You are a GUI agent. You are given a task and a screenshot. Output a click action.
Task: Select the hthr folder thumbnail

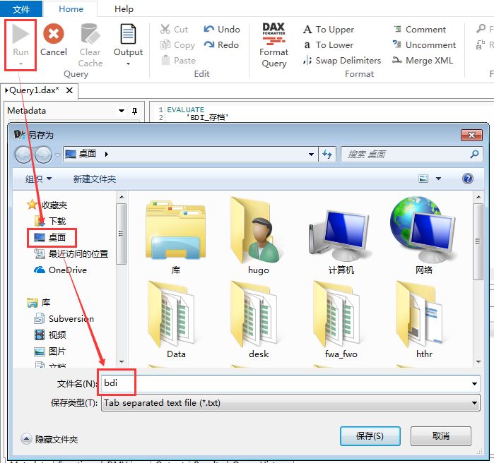pyautogui.click(x=424, y=320)
